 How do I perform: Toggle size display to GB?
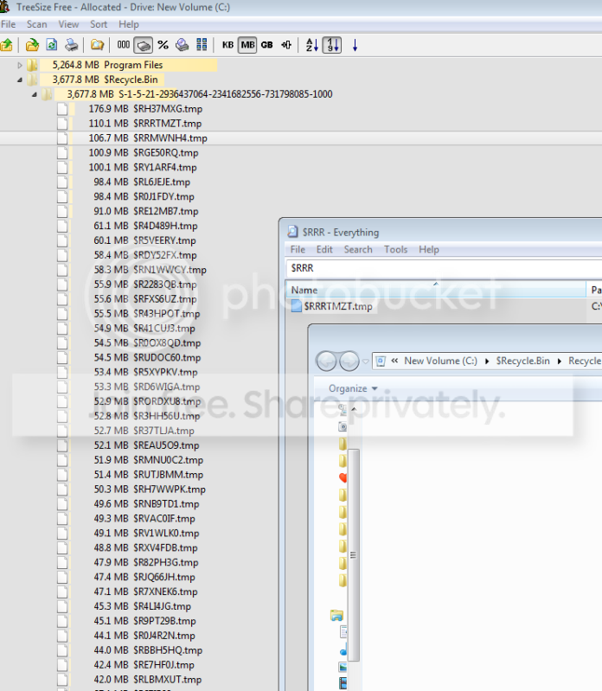pos(266,45)
